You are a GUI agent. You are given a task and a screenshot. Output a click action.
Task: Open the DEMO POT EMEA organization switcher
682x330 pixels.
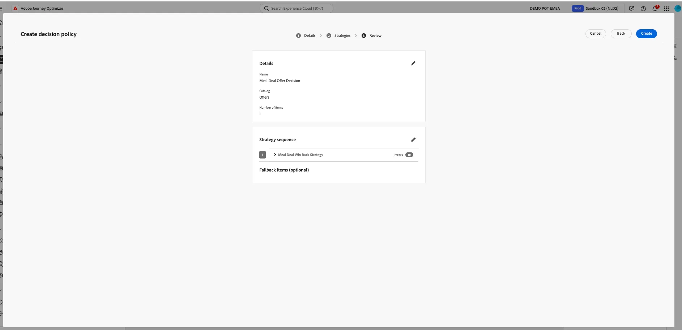[x=545, y=8]
